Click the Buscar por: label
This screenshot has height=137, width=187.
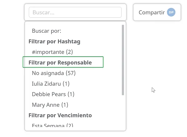coord(46,31)
